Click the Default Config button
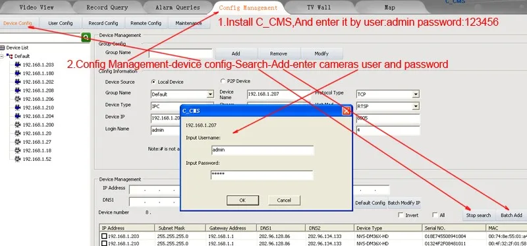The image size is (527, 246). pyautogui.click(x=370, y=203)
